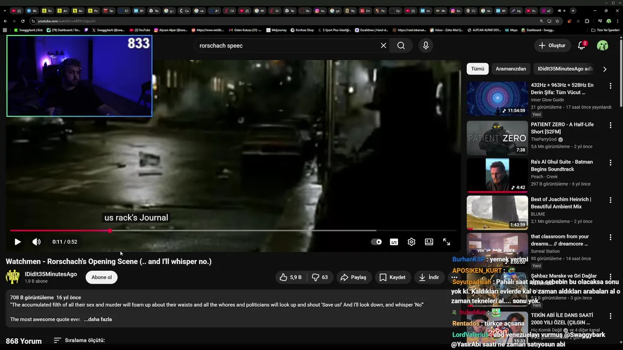
Task: Dislike the video with thumbs down
Action: tap(319, 277)
